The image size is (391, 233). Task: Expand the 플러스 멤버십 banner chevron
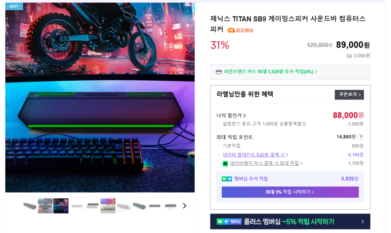pos(363,222)
